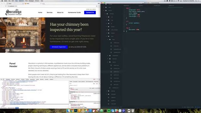Open the Atom View menu

(16, 1)
